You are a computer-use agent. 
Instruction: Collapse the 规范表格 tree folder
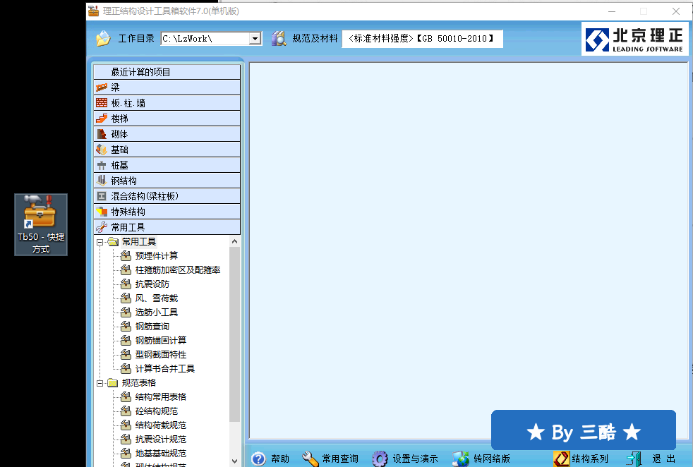(100, 383)
